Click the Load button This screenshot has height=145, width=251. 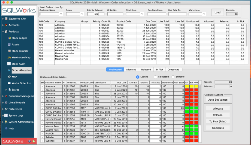[218, 12]
